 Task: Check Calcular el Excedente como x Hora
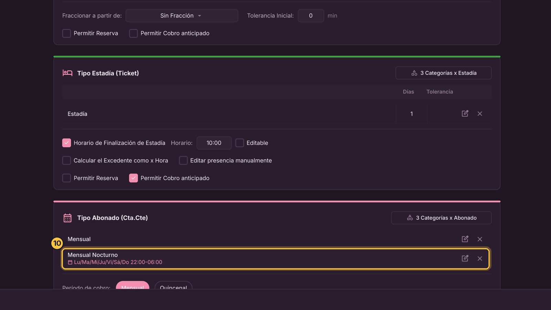click(x=66, y=160)
